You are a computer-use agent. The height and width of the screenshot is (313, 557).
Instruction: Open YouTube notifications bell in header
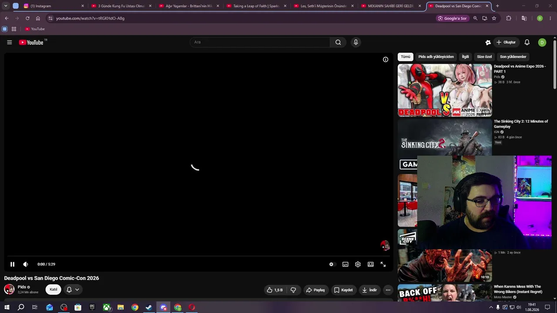(x=527, y=42)
